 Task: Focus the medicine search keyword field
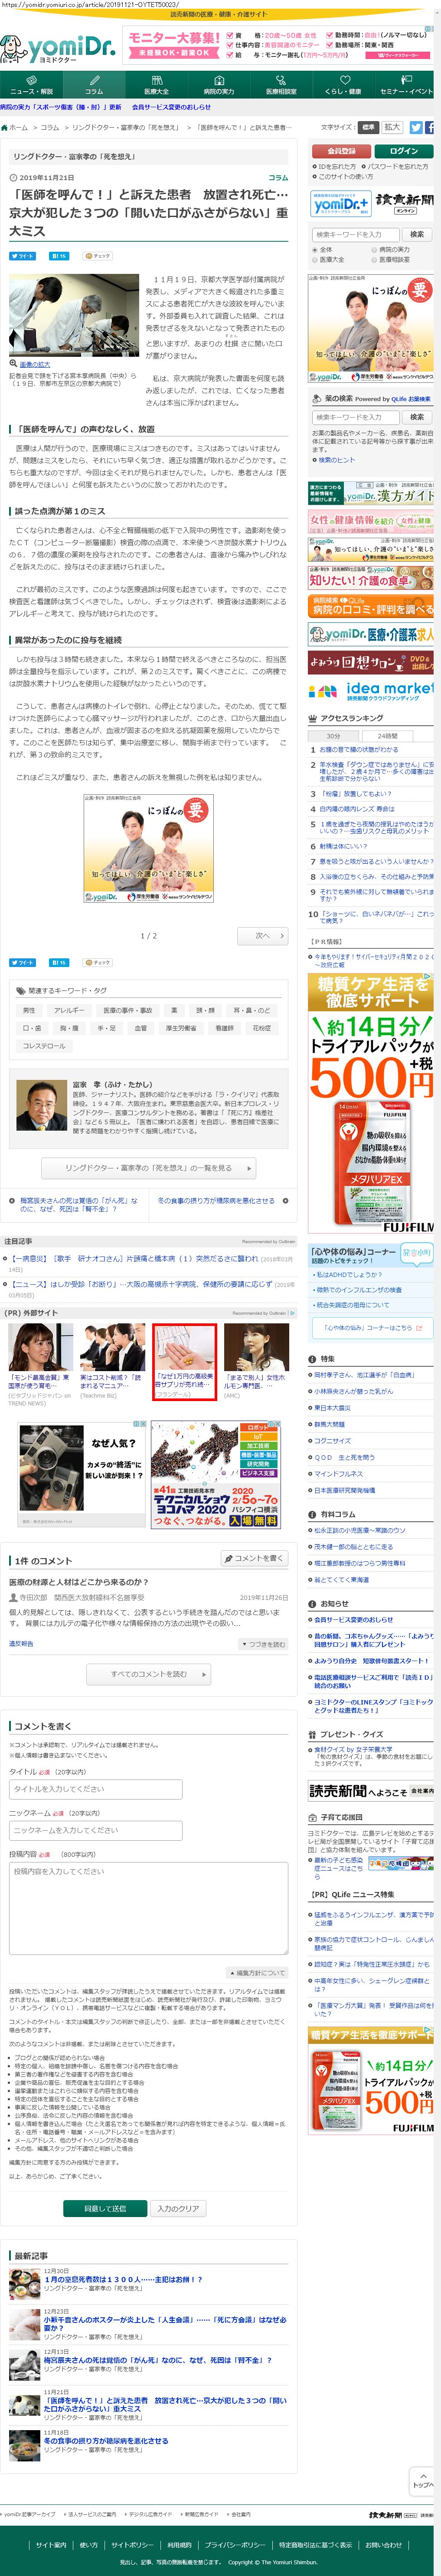[356, 417]
